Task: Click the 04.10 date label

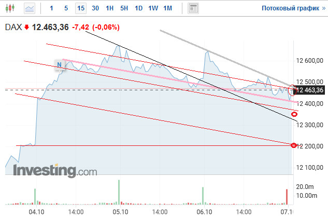Action: (x=36, y=212)
